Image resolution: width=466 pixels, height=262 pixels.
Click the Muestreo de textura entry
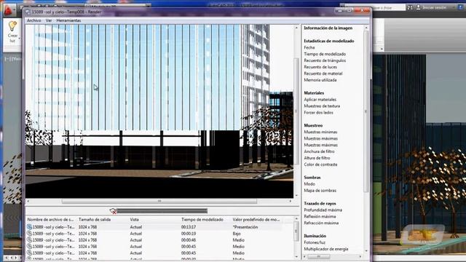point(322,106)
